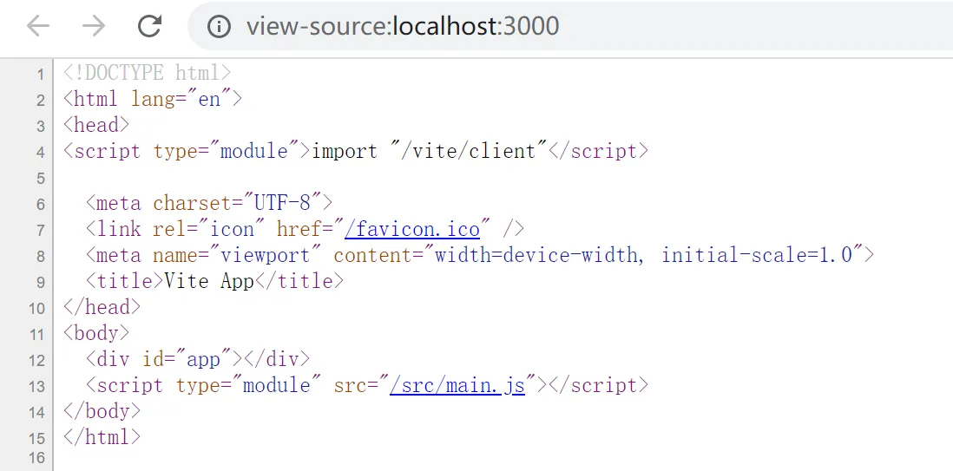
Task: Click the browser back arrow
Action: 37,26
